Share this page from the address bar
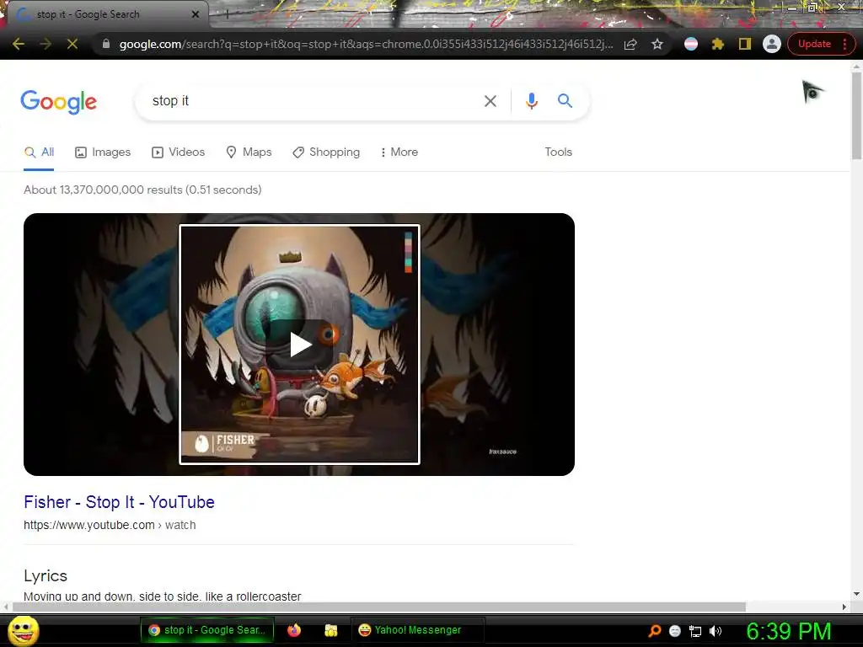The image size is (863, 647). click(630, 44)
